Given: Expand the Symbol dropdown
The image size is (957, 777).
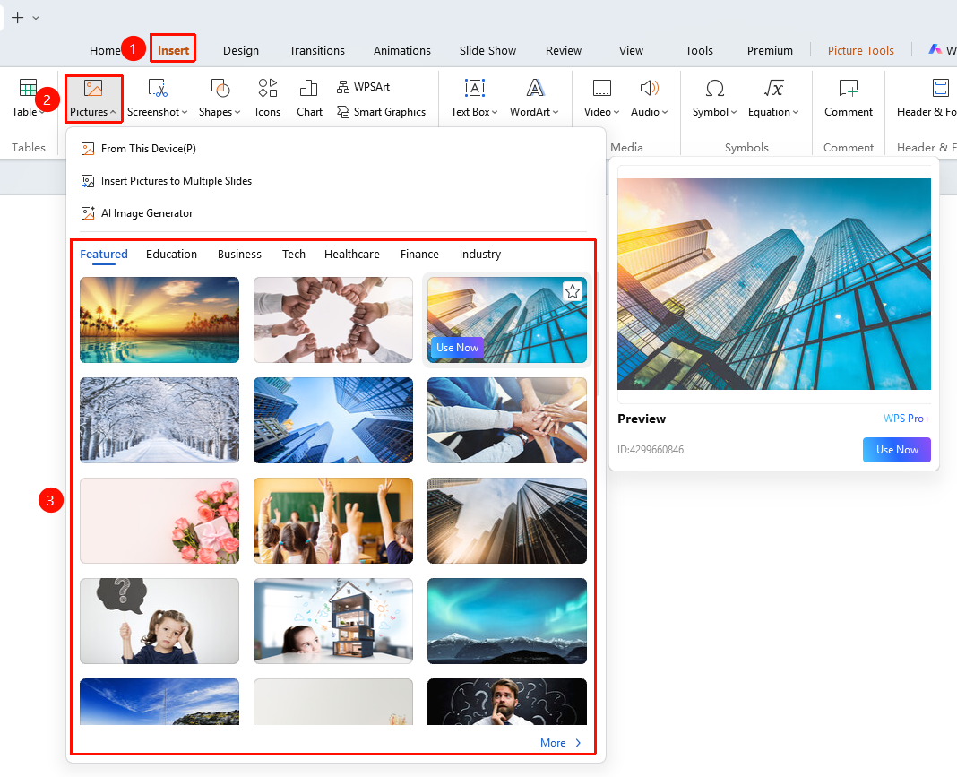Looking at the screenshot, I should click(734, 112).
